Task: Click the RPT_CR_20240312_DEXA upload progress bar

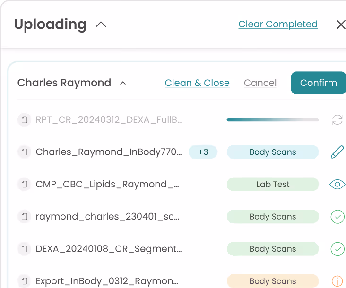Action: pos(273,119)
